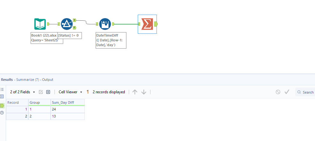This screenshot has height=141, width=315.
Task: Select all fields with checkmark icon
Action: (x=41, y=92)
